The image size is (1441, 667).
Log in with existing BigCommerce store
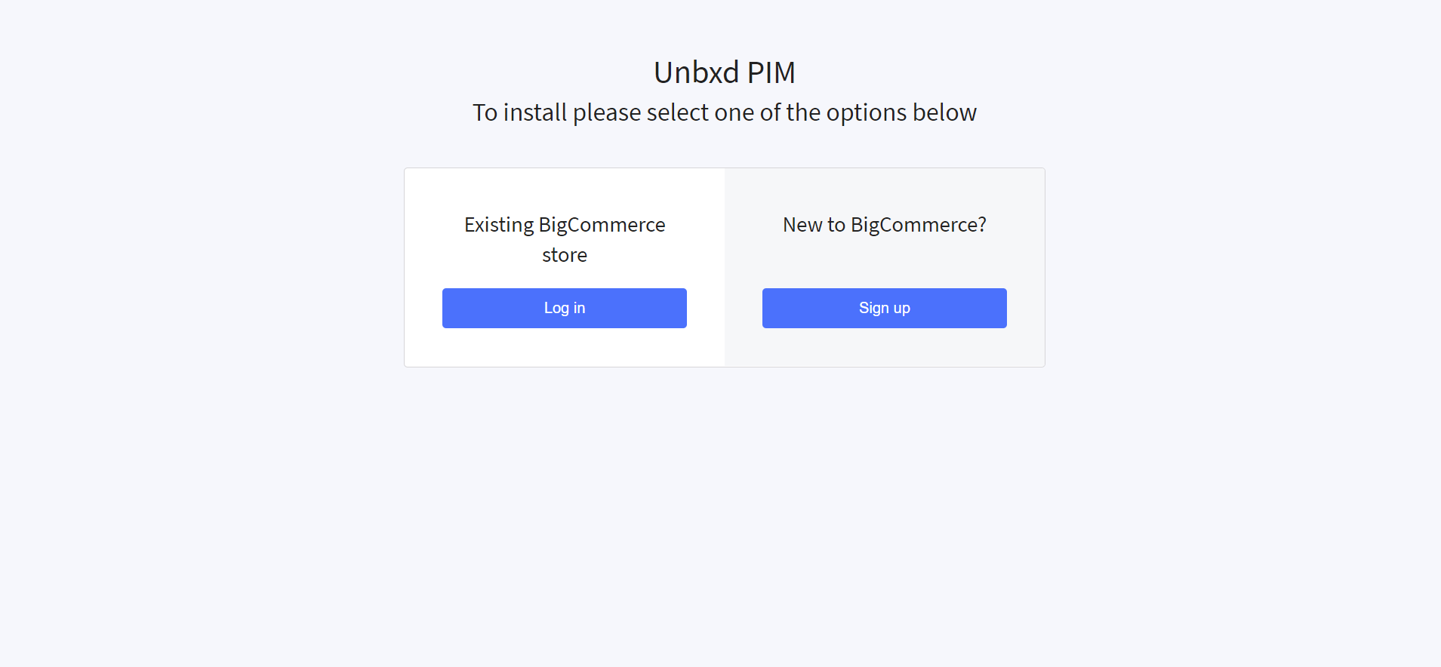565,308
